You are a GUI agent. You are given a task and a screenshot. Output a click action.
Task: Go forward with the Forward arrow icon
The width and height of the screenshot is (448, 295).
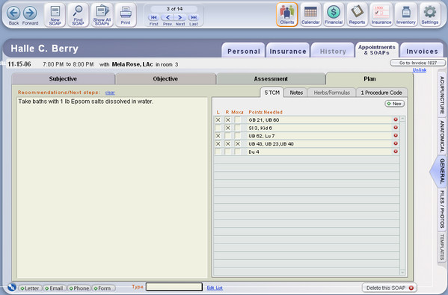30,13
